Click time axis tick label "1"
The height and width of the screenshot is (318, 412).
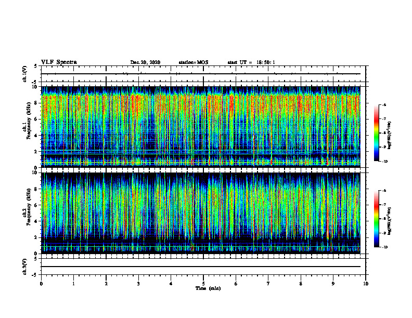point(73,284)
